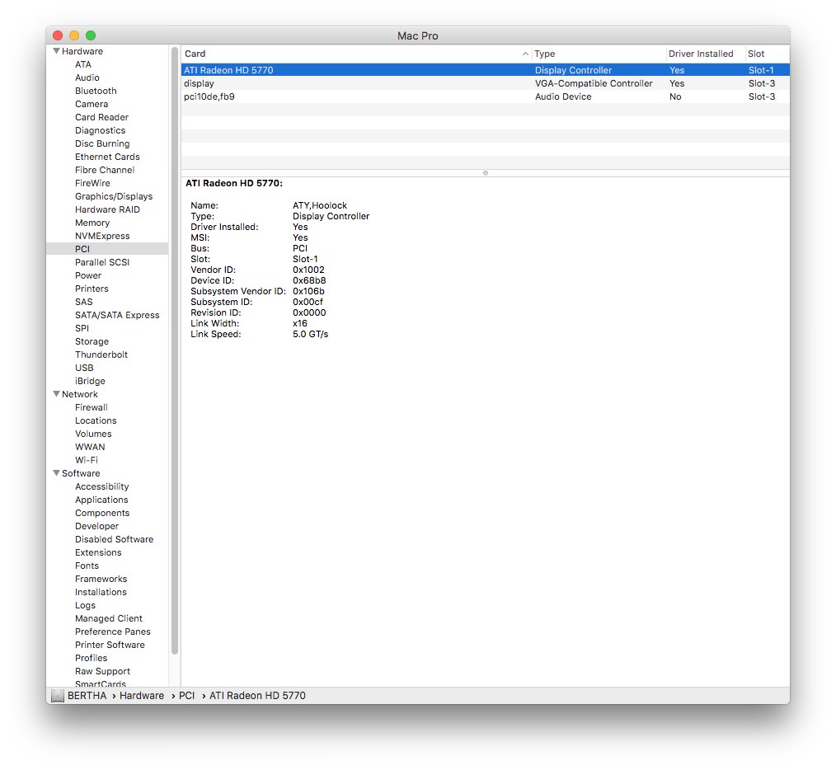Select NVMExpress in the sidebar
Image resolution: width=836 pixels, height=770 pixels.
(102, 236)
